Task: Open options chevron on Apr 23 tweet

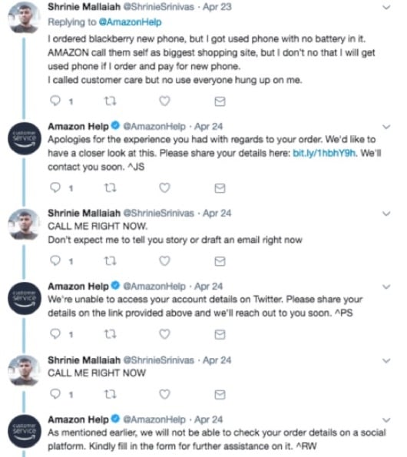Action: click(x=386, y=7)
